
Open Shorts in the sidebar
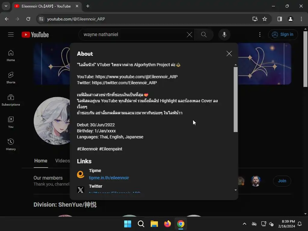coord(11,78)
